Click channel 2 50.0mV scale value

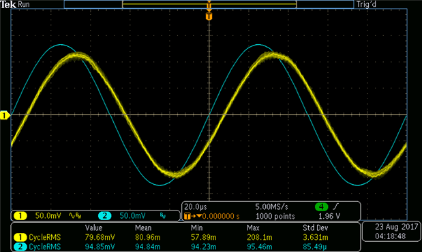pos(132,216)
